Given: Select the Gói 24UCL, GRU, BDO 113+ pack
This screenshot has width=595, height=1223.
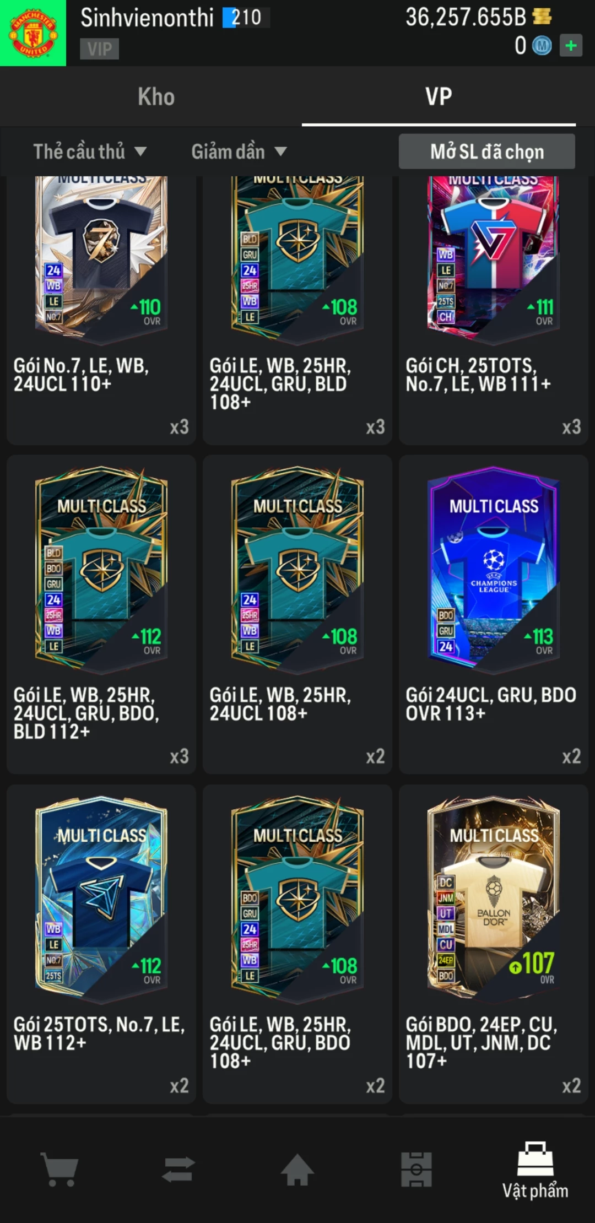Looking at the screenshot, I should click(x=494, y=614).
